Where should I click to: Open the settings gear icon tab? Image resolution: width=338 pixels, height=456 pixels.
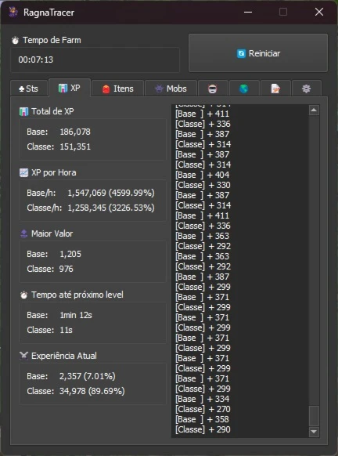click(307, 89)
